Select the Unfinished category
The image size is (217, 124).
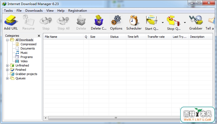point(22,65)
